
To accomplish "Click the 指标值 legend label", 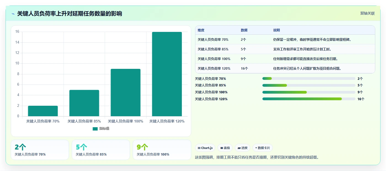I will tap(104, 129).
